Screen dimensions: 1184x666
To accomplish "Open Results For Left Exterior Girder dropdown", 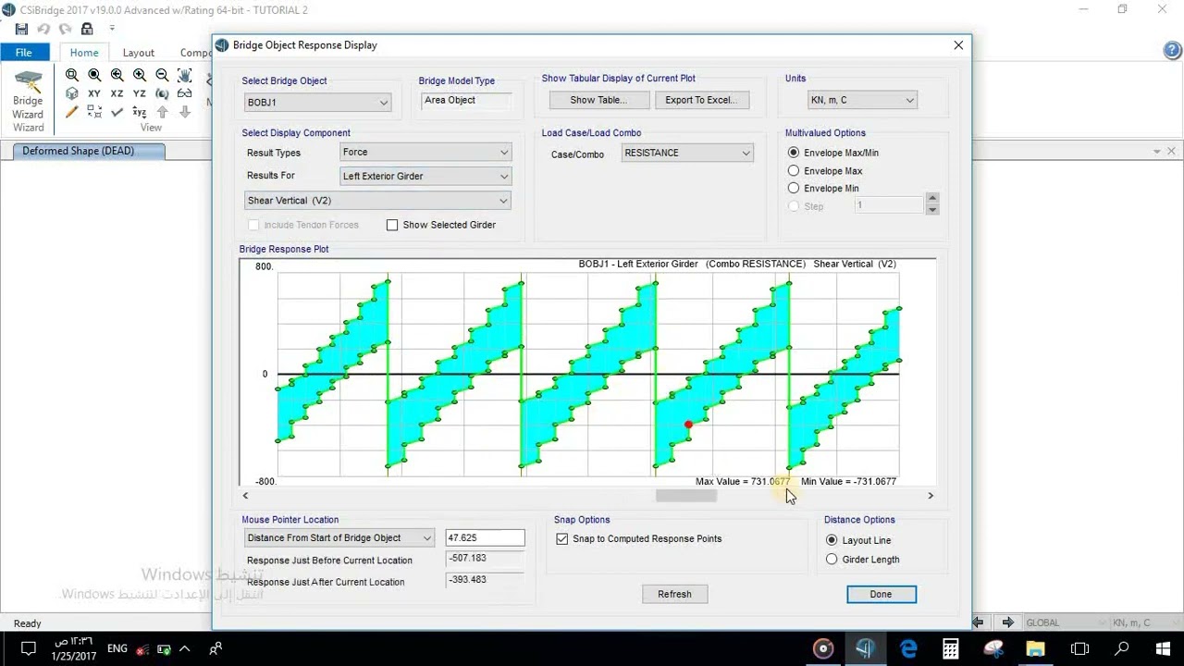I will click(425, 176).
